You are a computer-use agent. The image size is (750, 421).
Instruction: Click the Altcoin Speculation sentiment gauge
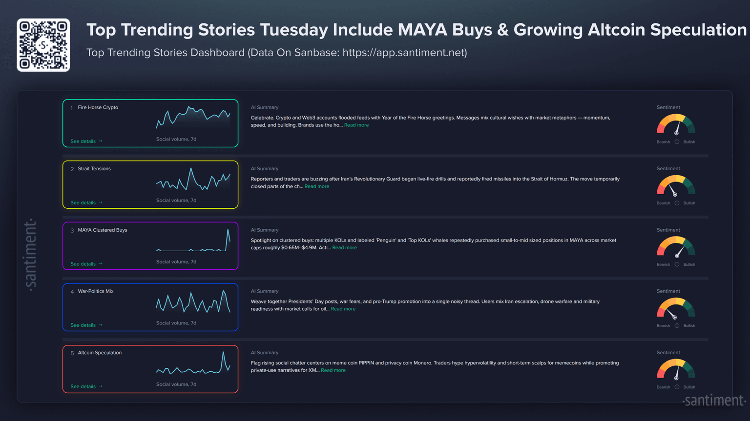click(676, 370)
